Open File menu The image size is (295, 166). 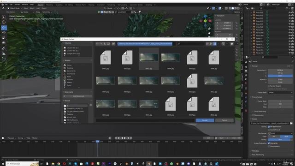[x=6, y=5]
